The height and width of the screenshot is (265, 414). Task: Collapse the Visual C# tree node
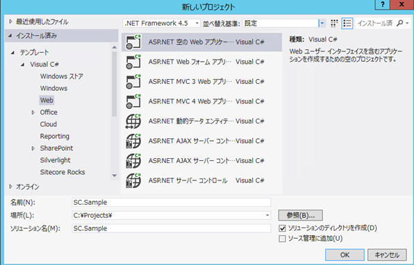23,65
